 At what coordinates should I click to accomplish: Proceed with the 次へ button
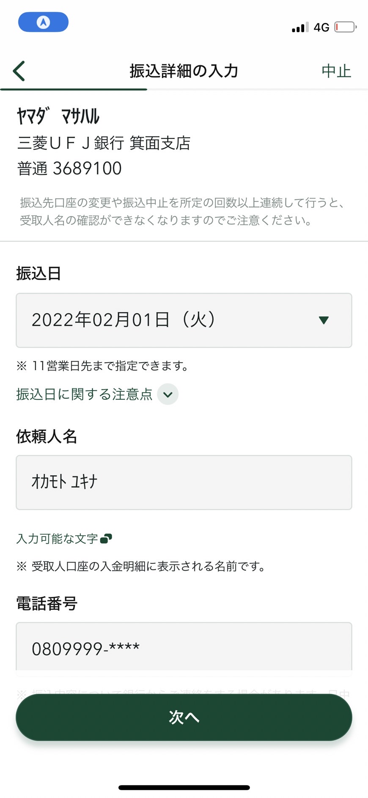pyautogui.click(x=184, y=717)
